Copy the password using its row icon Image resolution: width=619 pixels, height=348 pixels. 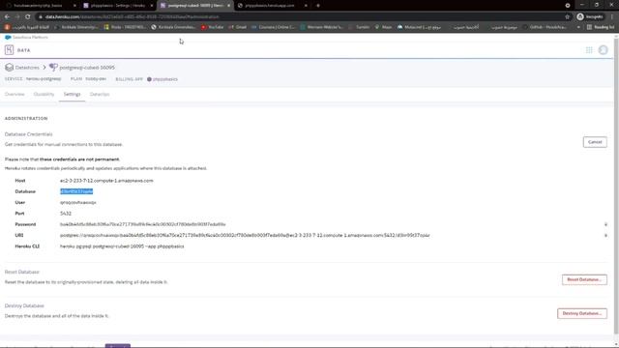click(x=605, y=224)
